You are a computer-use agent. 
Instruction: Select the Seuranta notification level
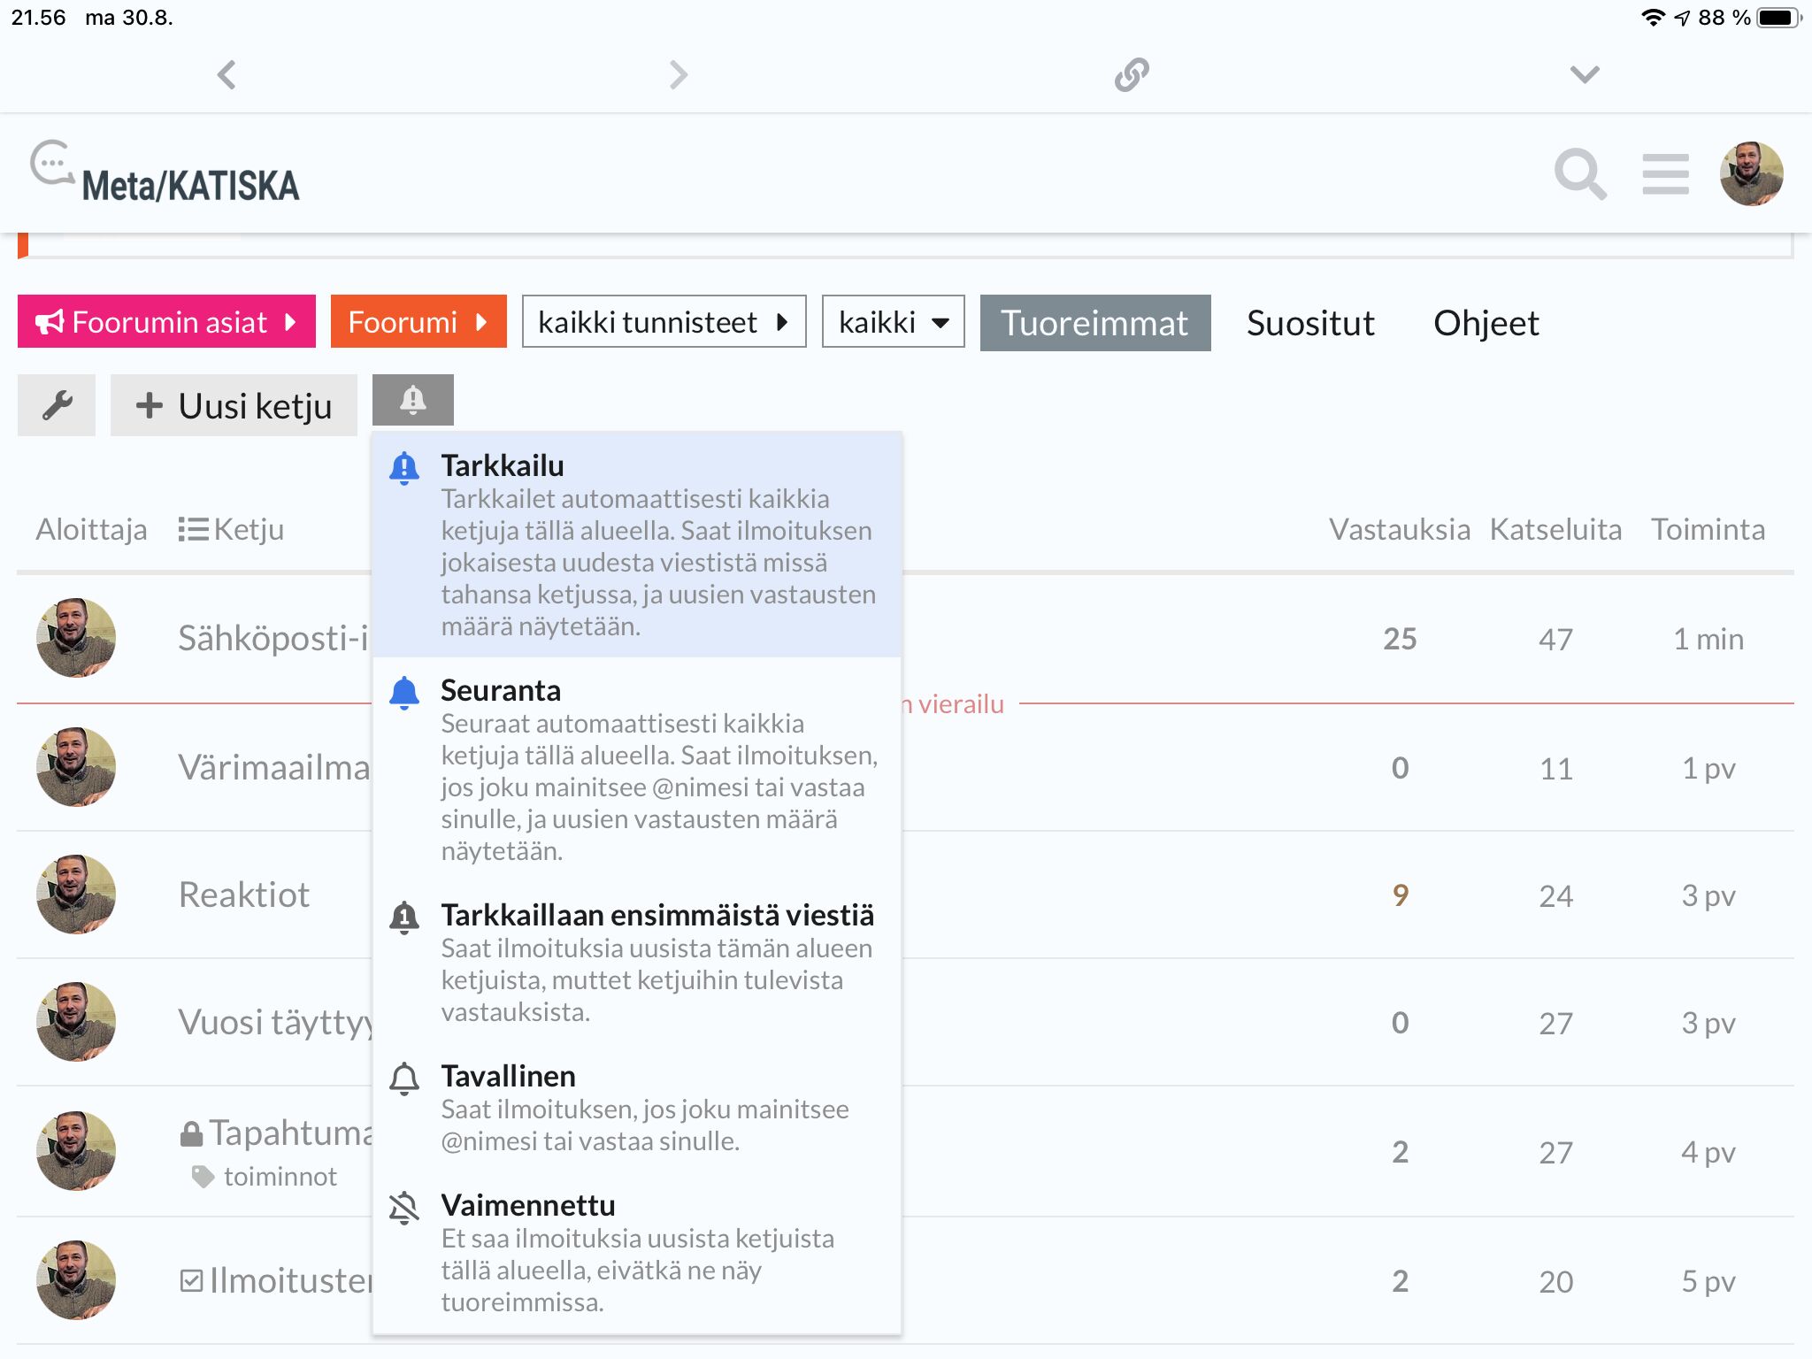point(637,769)
